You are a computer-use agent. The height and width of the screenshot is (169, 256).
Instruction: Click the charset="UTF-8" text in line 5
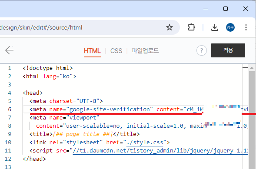pos(74,101)
